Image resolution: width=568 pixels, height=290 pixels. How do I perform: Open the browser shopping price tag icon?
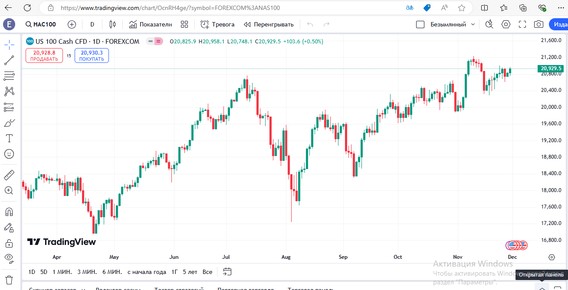pyautogui.click(x=427, y=8)
